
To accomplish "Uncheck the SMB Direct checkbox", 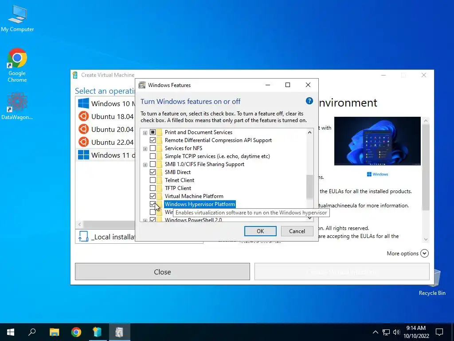I will pos(153,172).
